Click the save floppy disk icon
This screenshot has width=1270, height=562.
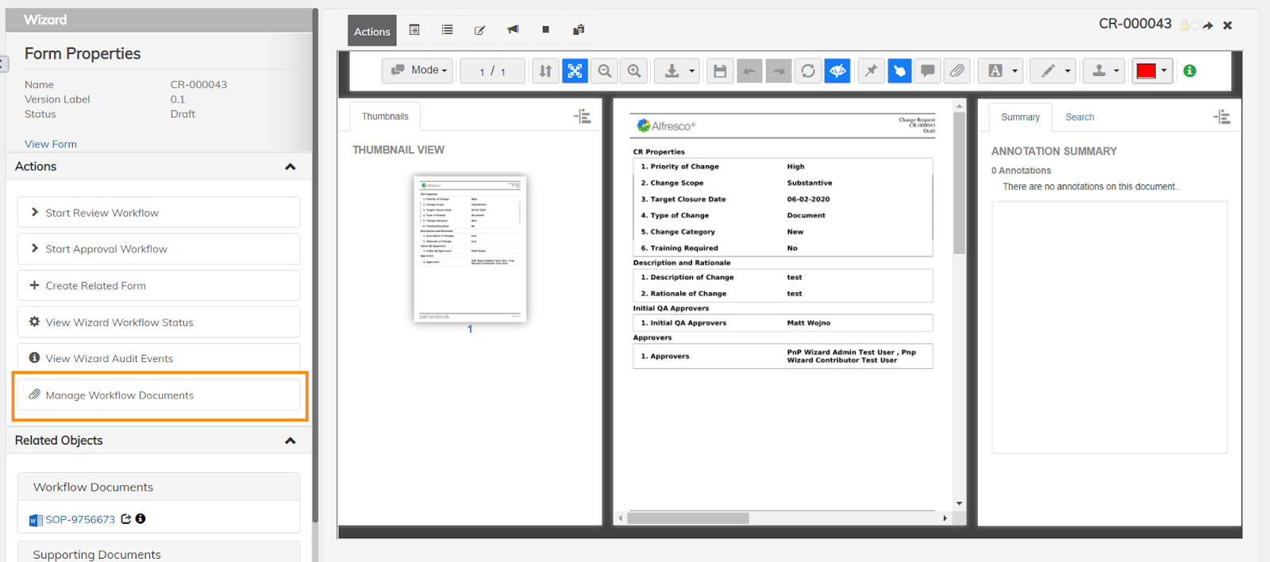(x=720, y=71)
